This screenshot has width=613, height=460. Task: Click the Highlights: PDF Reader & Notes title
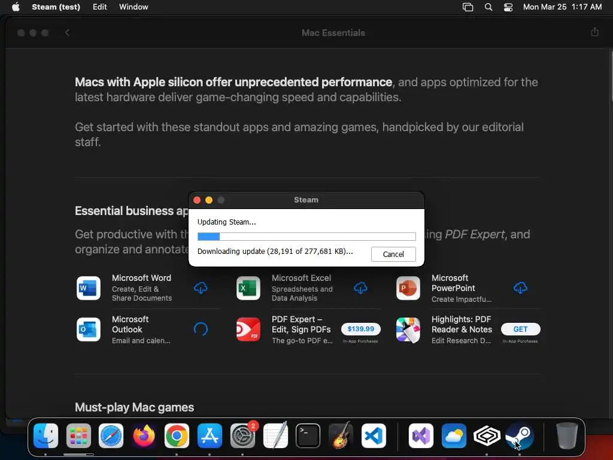click(462, 324)
